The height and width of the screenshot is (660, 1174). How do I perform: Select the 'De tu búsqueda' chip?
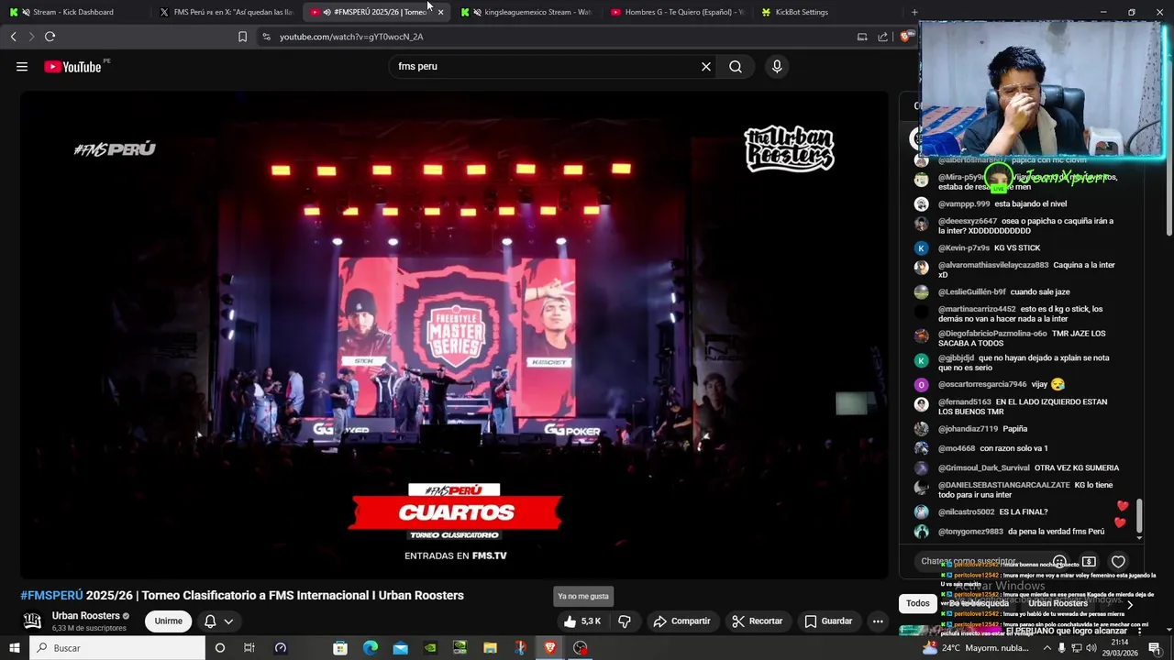(x=979, y=603)
